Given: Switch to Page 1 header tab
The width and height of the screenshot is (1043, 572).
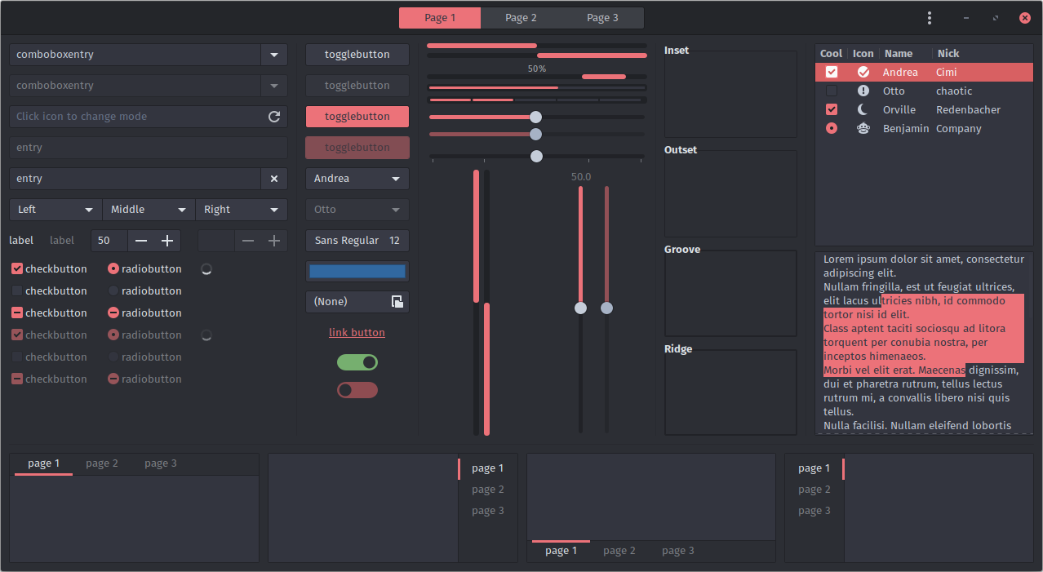Looking at the screenshot, I should [440, 18].
